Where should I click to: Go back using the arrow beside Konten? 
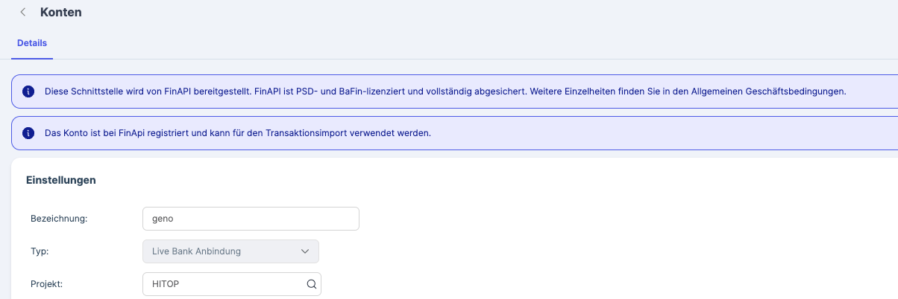23,12
